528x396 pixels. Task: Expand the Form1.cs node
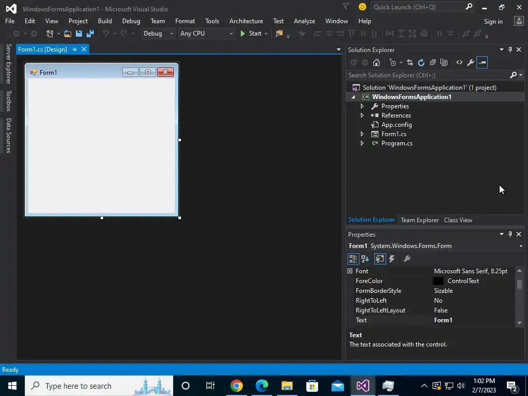[362, 134]
